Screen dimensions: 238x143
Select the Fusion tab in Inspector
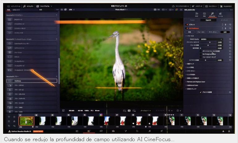192,20
